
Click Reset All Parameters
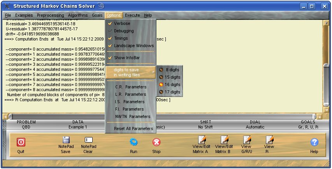[x=133, y=129]
